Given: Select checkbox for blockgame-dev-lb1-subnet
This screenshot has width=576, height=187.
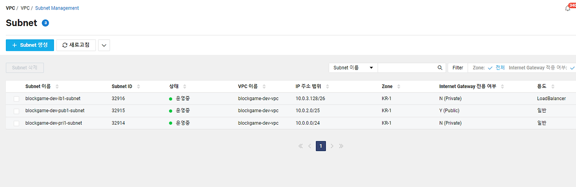Looking at the screenshot, I should (17, 99).
